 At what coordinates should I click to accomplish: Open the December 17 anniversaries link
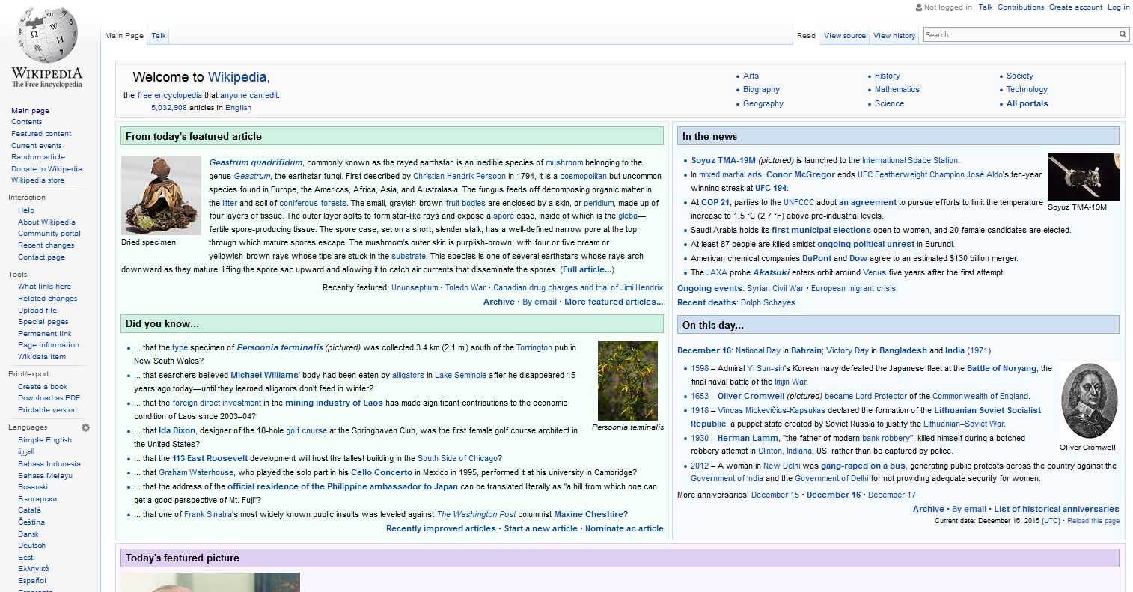pyautogui.click(x=892, y=495)
